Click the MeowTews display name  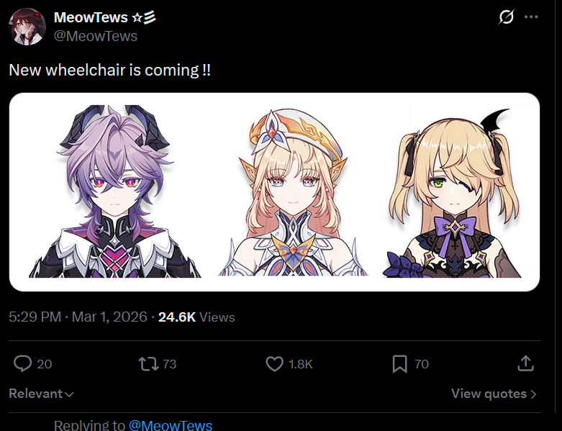click(x=91, y=17)
